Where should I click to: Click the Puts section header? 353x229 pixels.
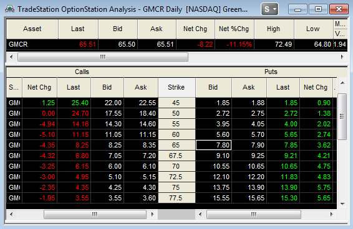pyautogui.click(x=271, y=72)
